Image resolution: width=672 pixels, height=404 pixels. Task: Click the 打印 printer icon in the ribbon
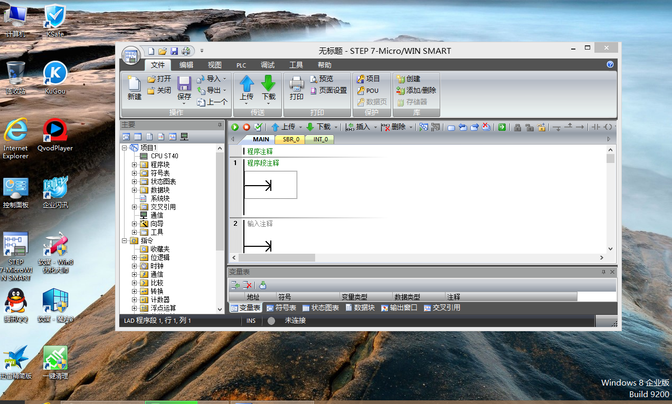point(297,83)
